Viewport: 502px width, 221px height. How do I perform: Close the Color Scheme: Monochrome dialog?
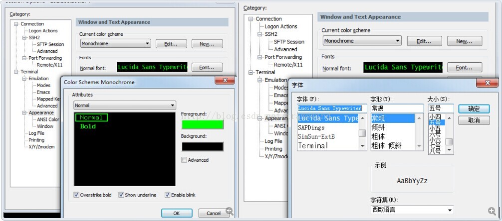(225, 81)
